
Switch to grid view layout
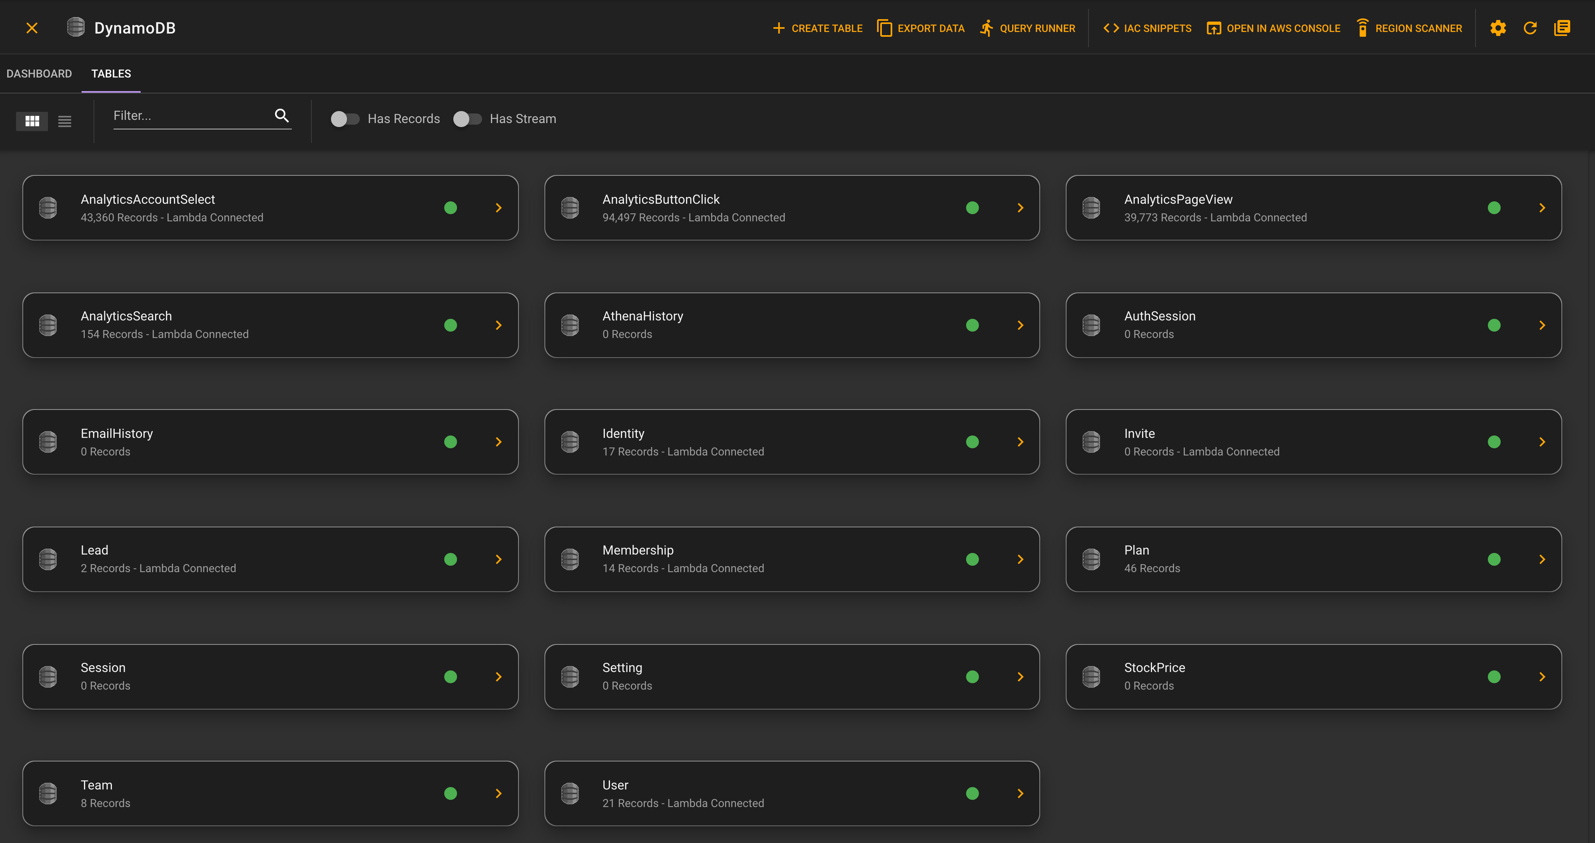[32, 121]
